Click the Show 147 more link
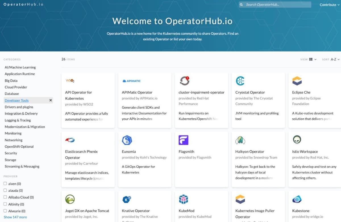The height and width of the screenshot is (222, 341). [15, 217]
